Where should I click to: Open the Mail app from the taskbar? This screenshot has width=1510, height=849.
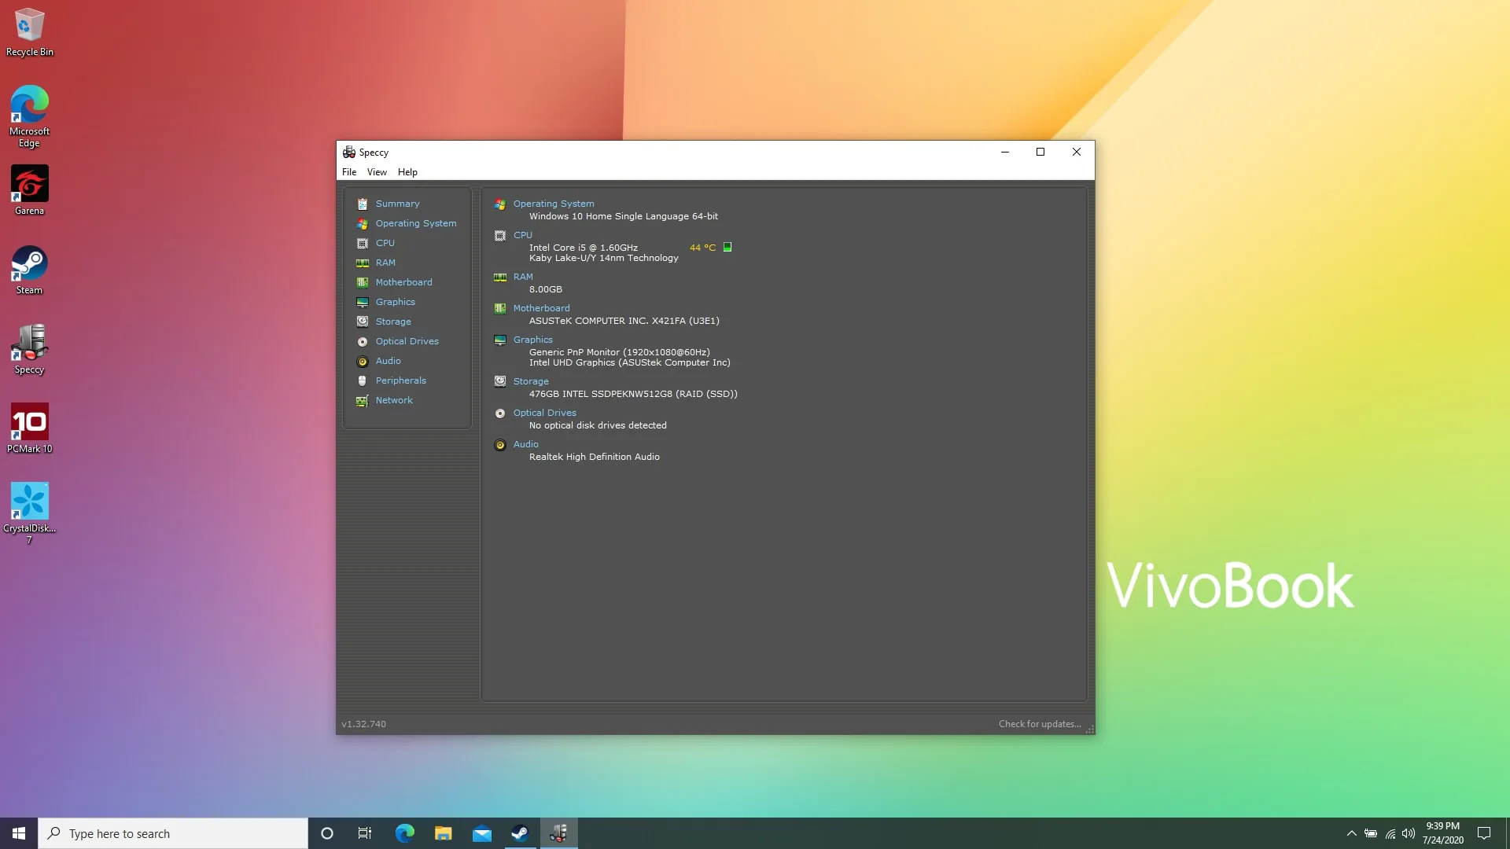tap(482, 833)
